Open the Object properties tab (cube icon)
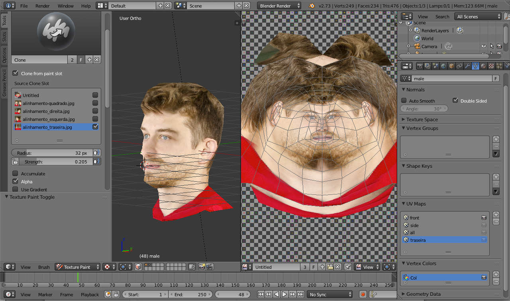 pyautogui.click(x=451, y=66)
